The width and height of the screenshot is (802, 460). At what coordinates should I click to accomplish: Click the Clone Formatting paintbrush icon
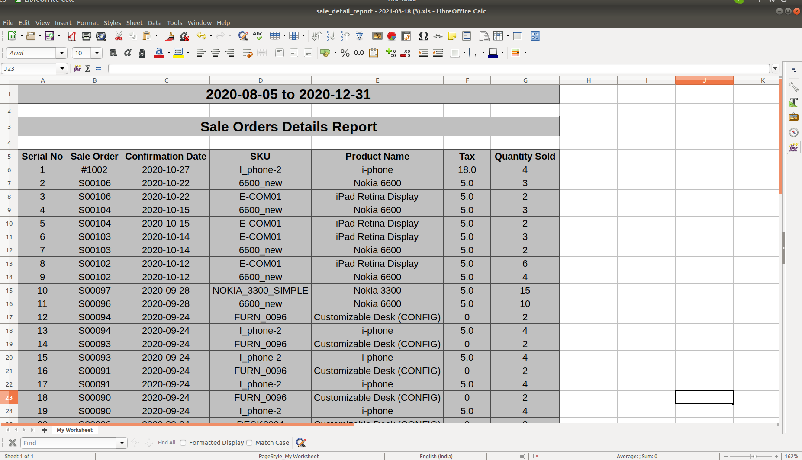click(170, 36)
